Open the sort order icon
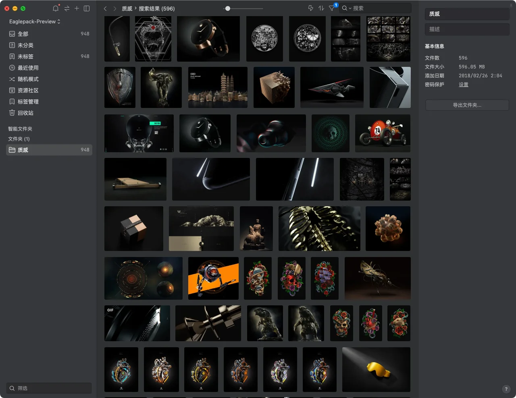The height and width of the screenshot is (398, 516). coord(321,8)
